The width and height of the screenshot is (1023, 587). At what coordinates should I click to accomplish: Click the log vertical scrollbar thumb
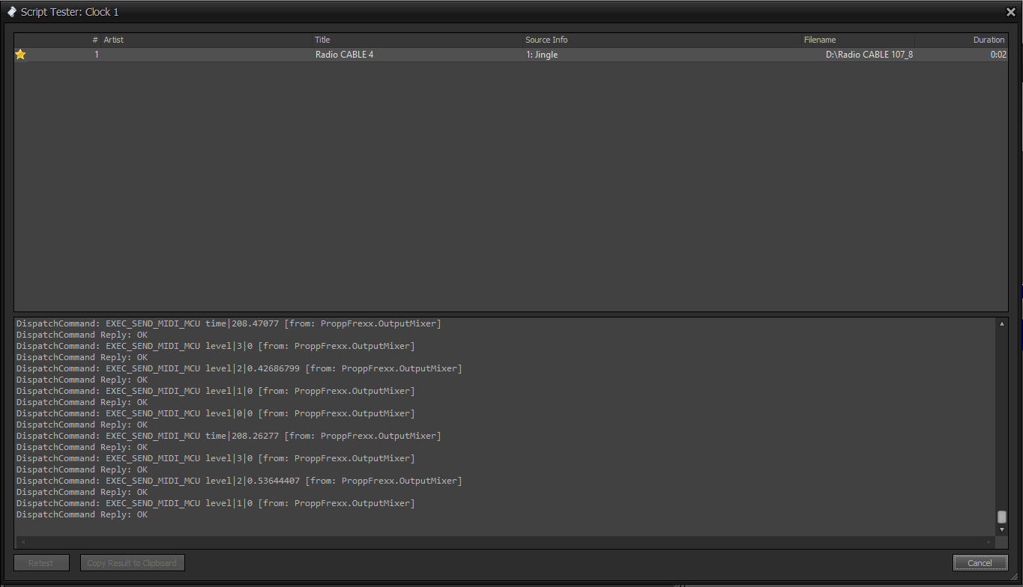[x=1002, y=517]
